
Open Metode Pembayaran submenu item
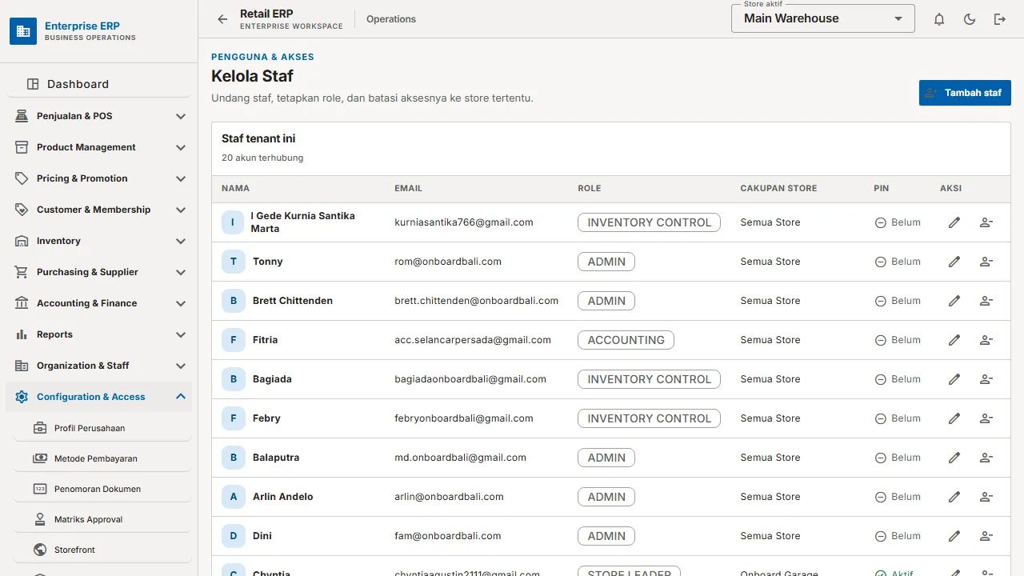coord(102,458)
